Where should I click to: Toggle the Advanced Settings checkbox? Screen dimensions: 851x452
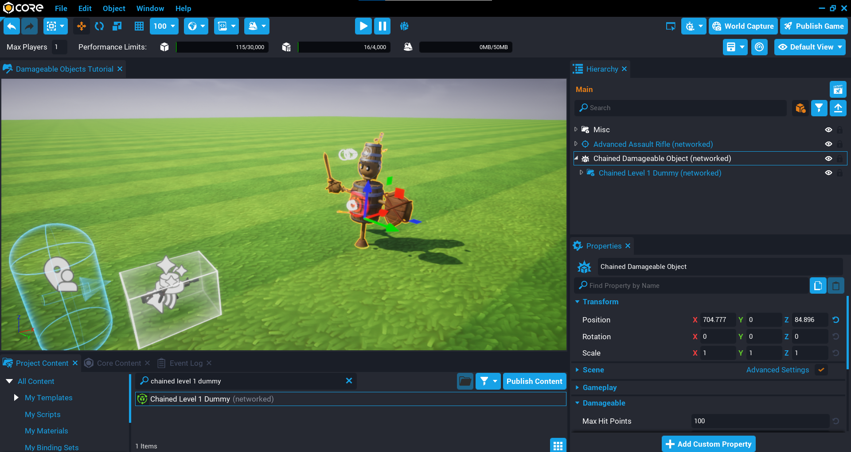821,370
